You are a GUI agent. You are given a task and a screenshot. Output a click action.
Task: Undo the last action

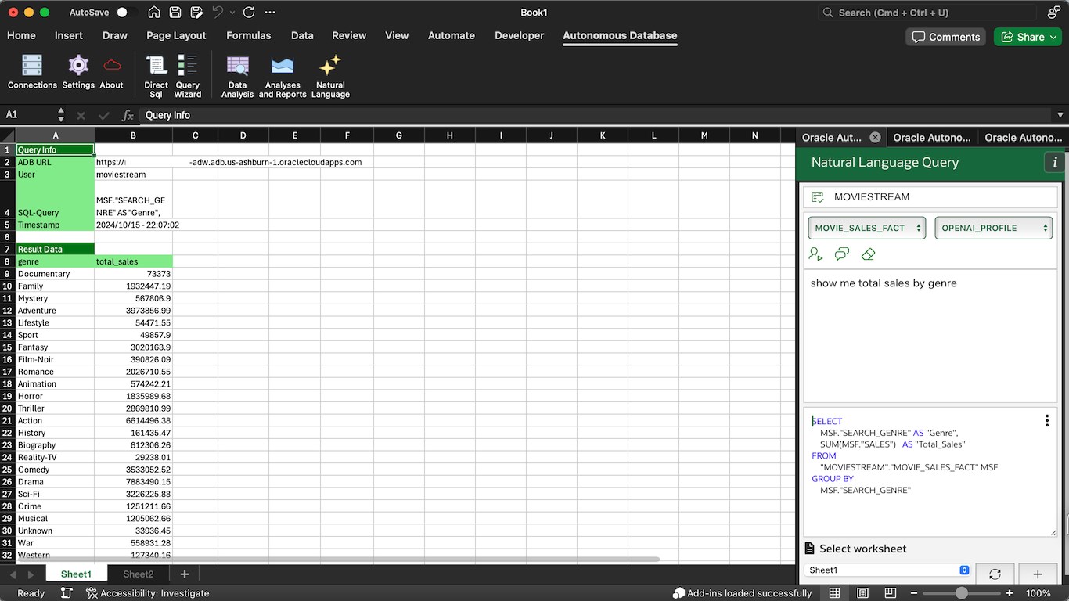click(217, 13)
